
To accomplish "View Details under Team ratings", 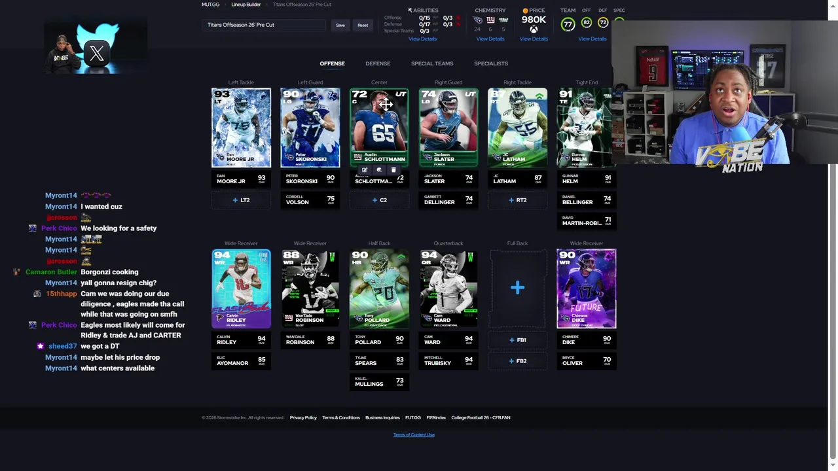I will tap(592, 39).
